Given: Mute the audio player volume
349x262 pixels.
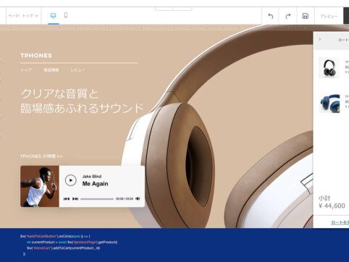Looking at the screenshot, I should tap(138, 198).
